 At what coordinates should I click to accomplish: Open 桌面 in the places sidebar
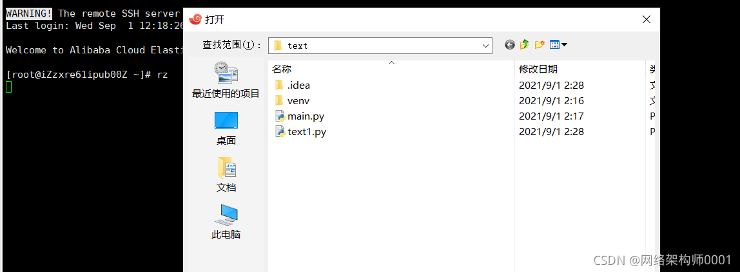(226, 128)
